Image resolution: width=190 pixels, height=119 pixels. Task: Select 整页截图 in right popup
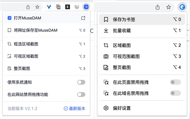(142, 68)
